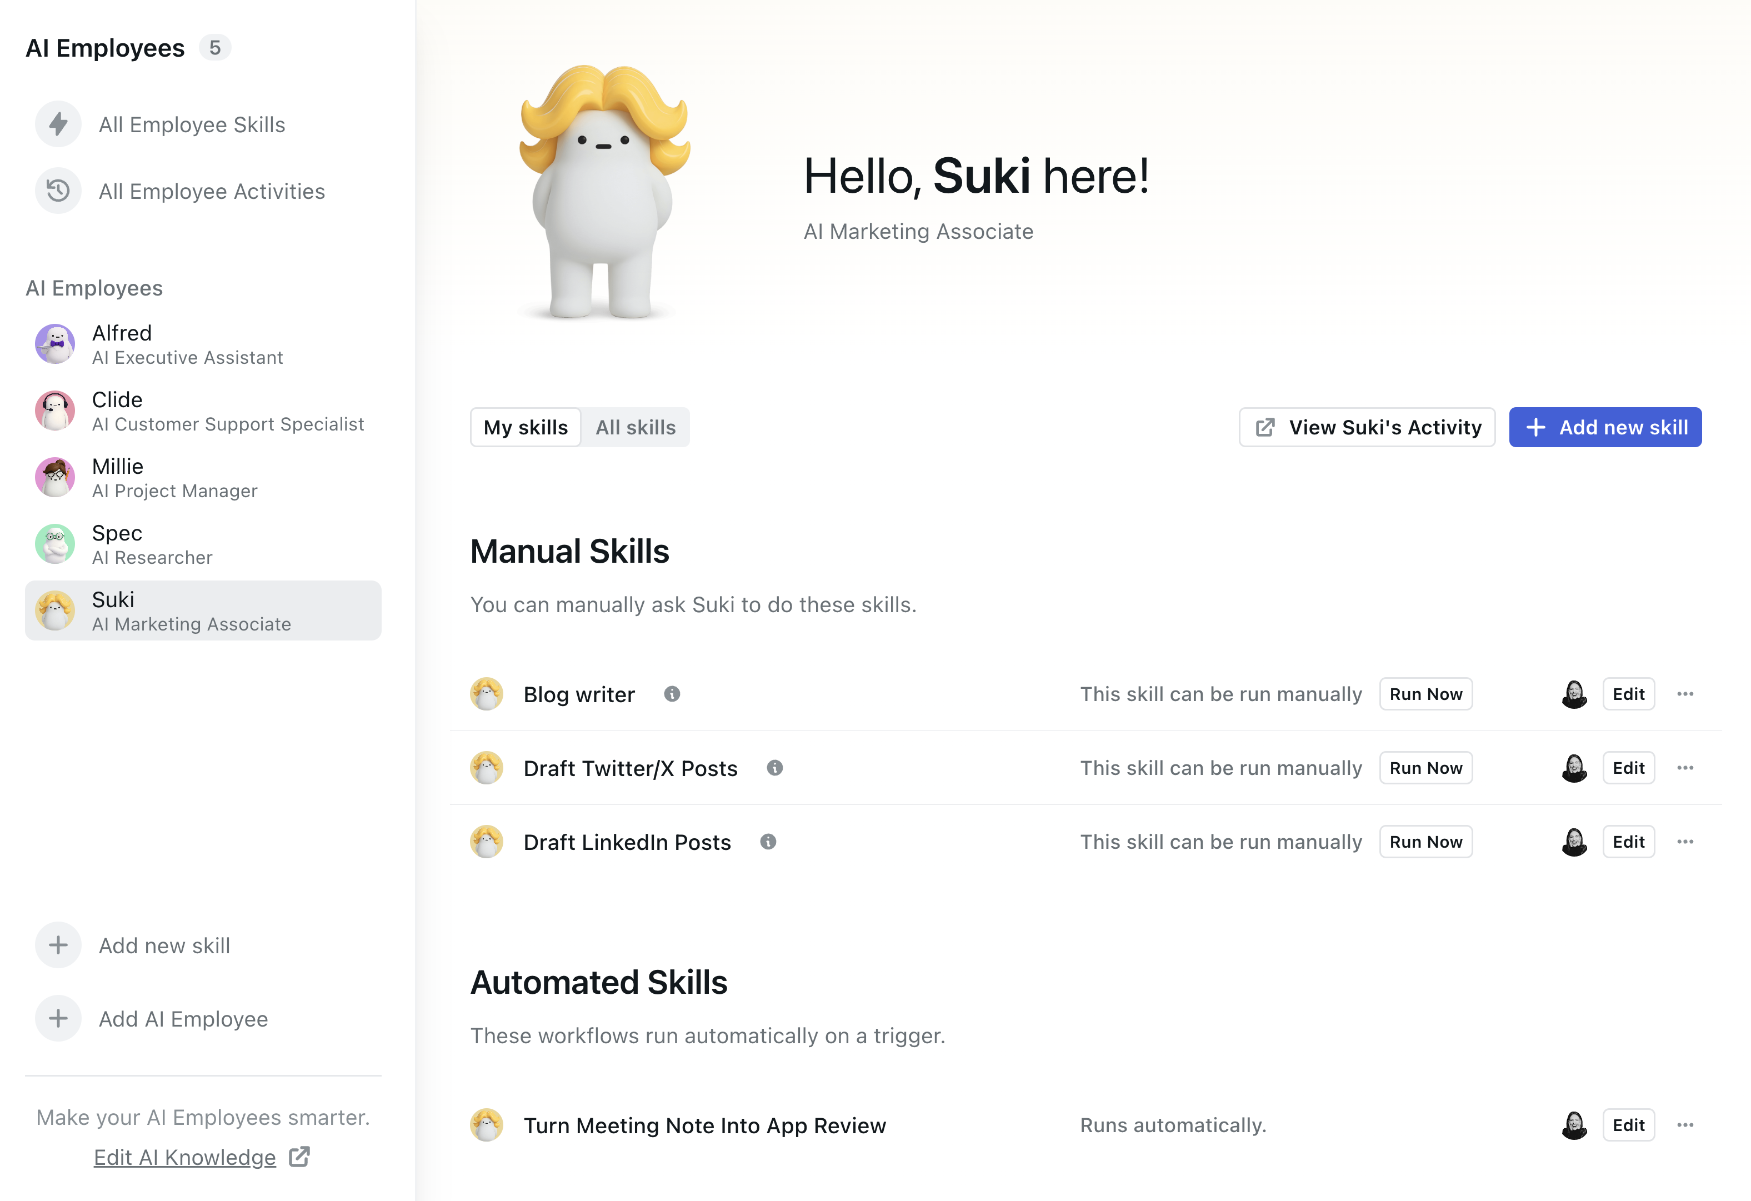Click Suki avatar icon on Draft Twitter/X Posts row

click(487, 768)
